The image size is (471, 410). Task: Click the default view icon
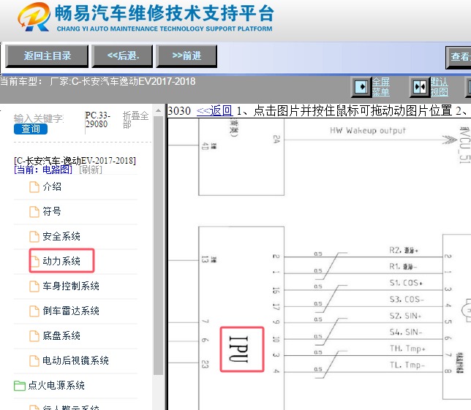[419, 87]
